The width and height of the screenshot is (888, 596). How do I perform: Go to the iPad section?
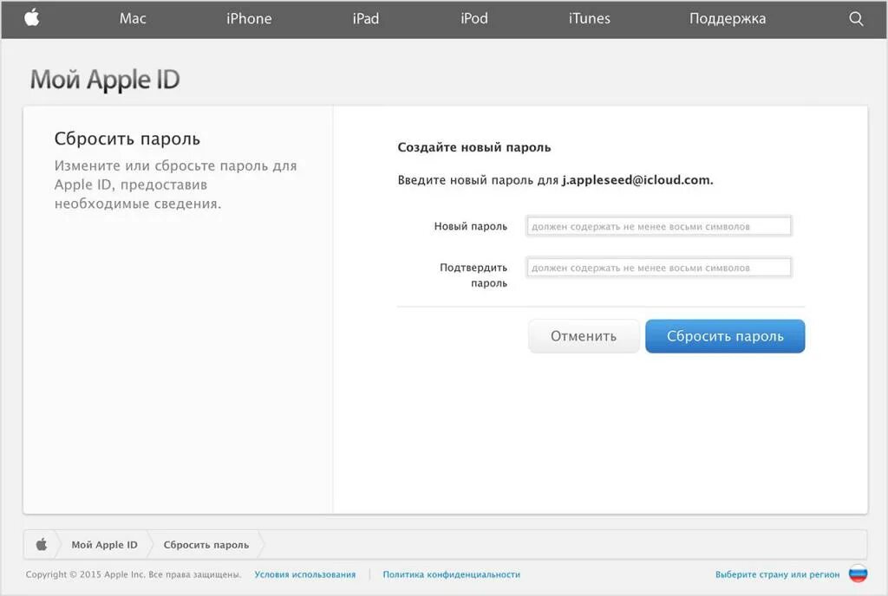click(366, 18)
